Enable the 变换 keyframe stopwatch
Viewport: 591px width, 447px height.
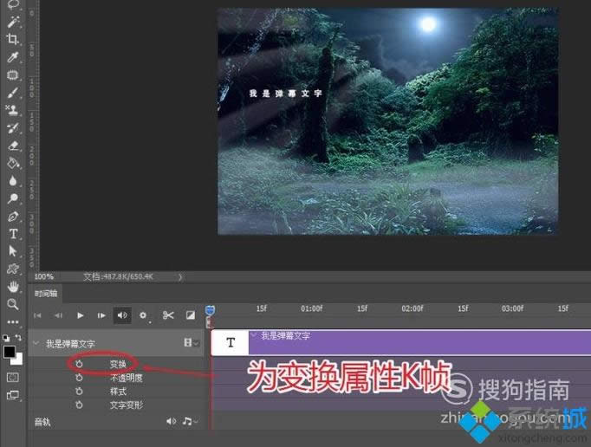(79, 364)
